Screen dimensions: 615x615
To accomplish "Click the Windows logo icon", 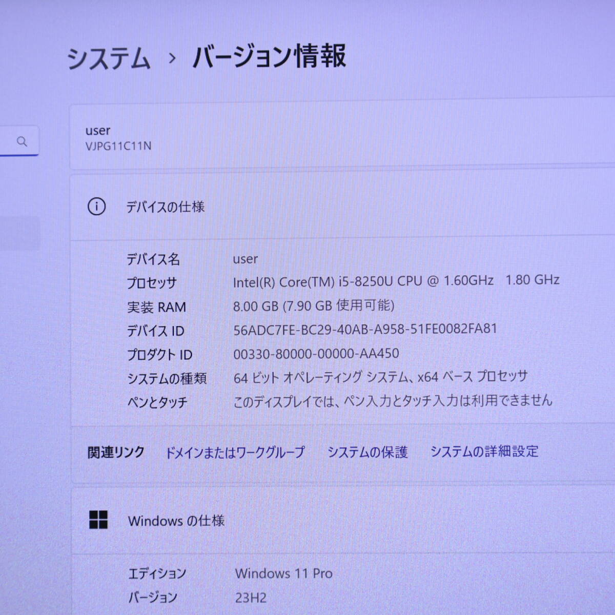I will pos(98,520).
